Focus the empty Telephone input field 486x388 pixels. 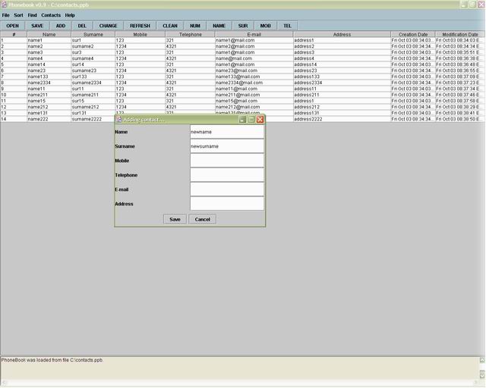[x=227, y=175]
